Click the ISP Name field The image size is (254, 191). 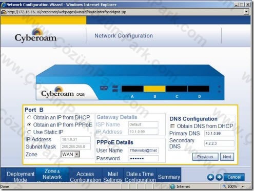[x=143, y=124]
